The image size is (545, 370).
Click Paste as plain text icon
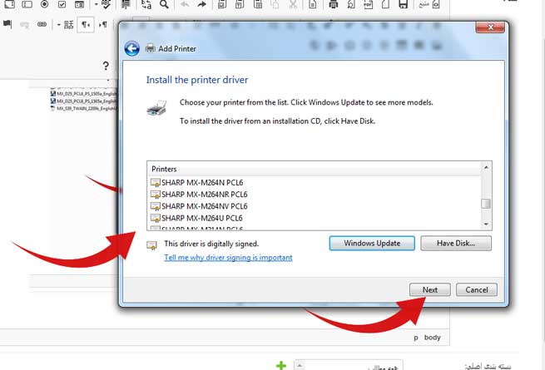pyautogui.click(x=240, y=4)
